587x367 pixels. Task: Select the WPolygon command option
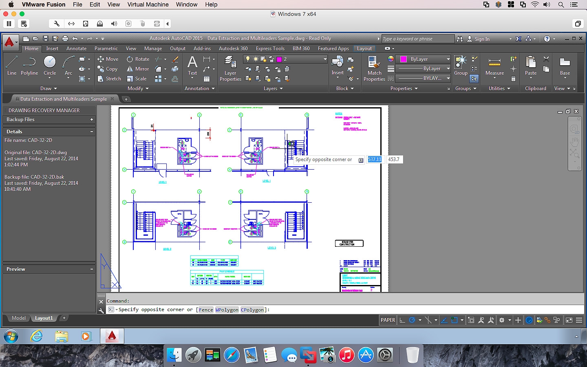coord(227,310)
